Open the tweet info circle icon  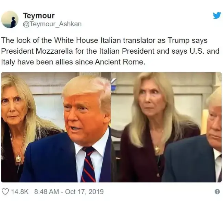(x=217, y=192)
